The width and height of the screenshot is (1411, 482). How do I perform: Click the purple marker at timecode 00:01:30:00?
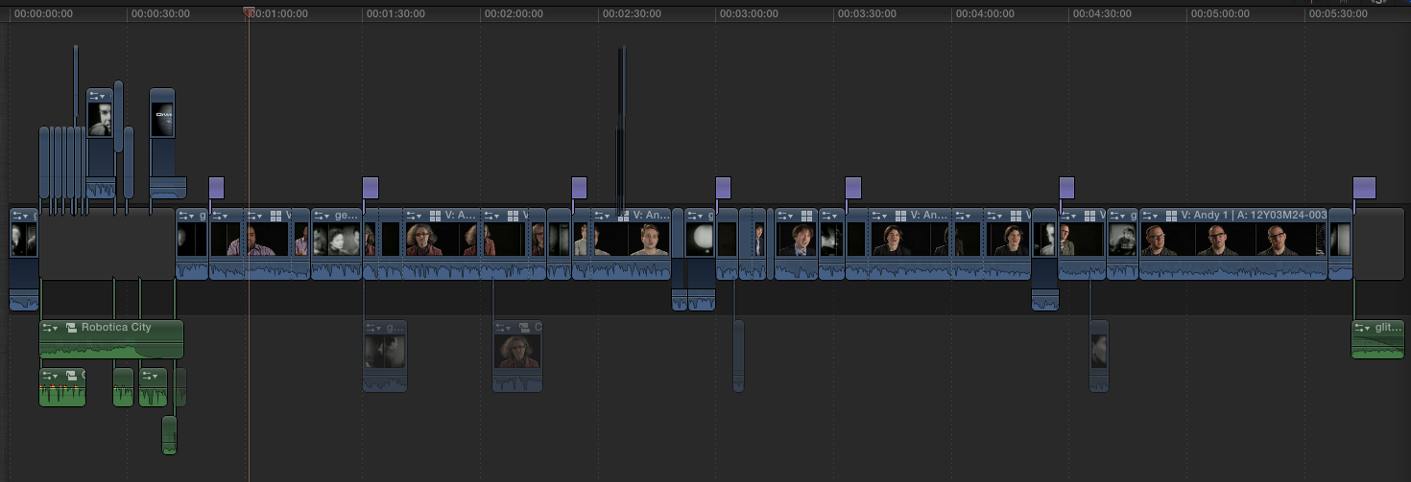click(371, 187)
